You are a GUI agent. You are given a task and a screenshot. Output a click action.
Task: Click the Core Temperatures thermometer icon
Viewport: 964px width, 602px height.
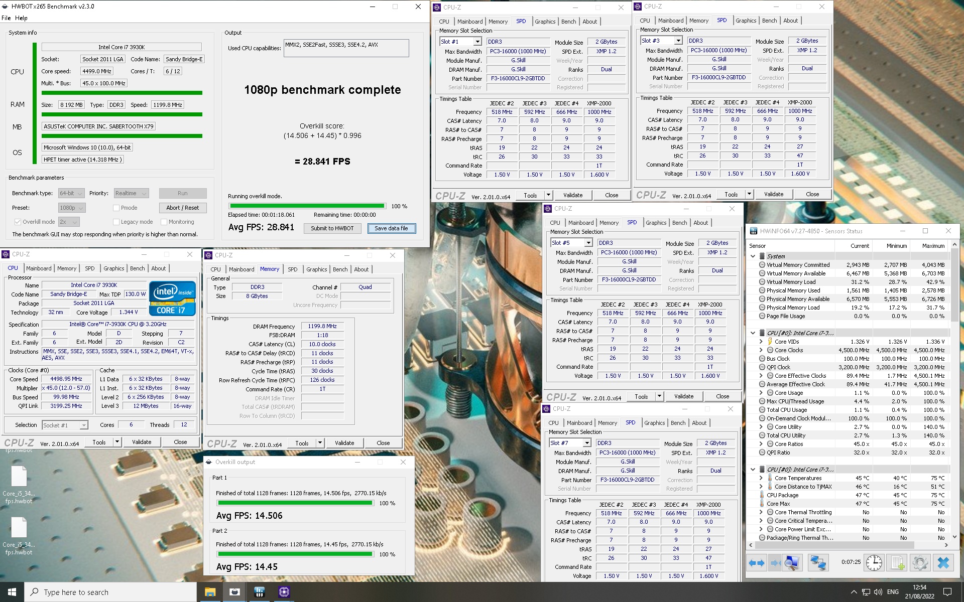click(x=770, y=478)
